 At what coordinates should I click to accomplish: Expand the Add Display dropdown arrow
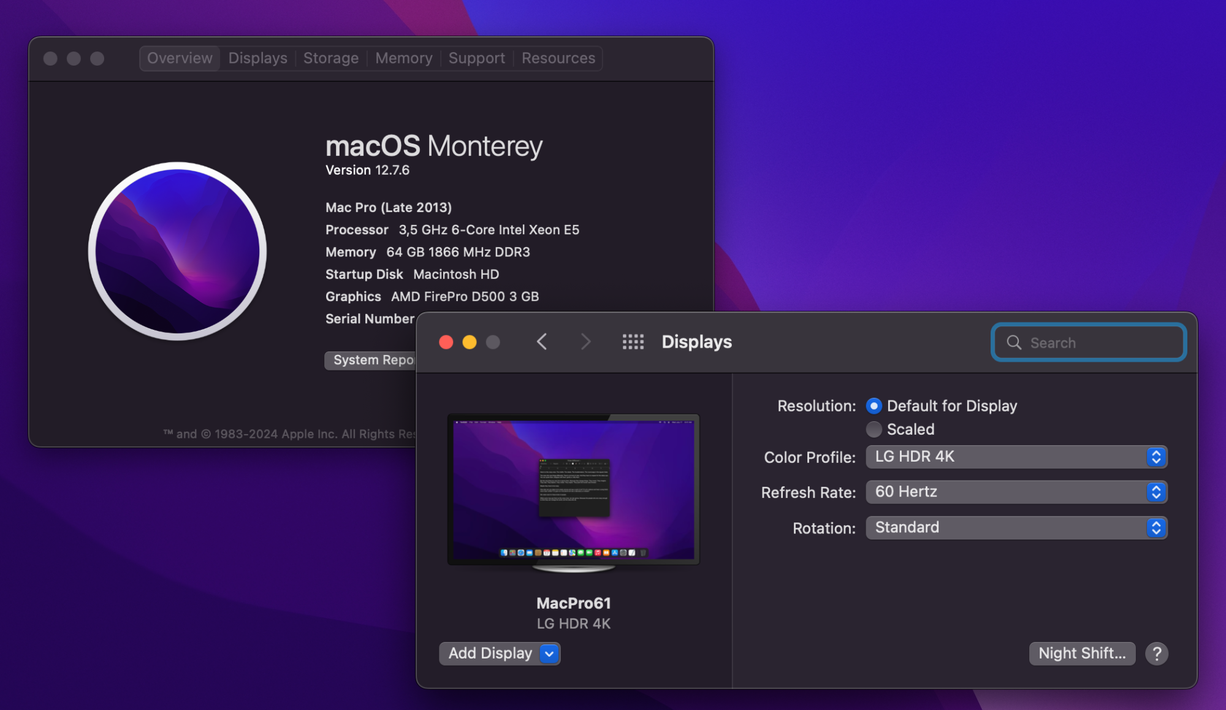pos(549,654)
